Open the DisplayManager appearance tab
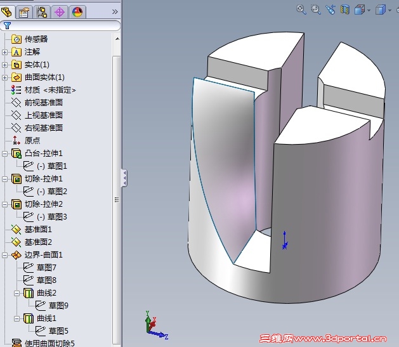Image resolution: width=399 pixels, height=347 pixels. coord(77,12)
